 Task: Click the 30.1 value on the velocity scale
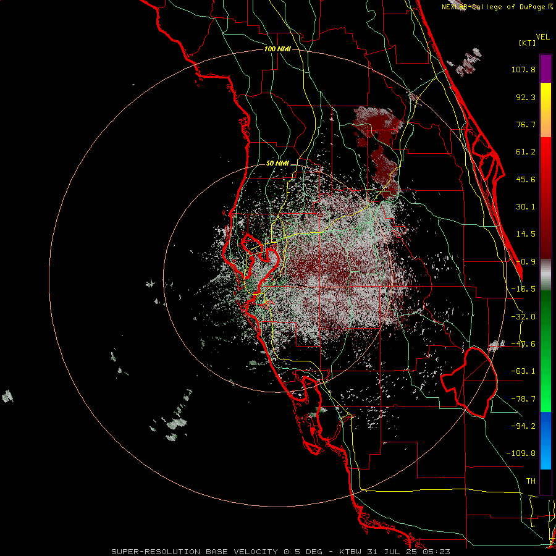point(526,207)
